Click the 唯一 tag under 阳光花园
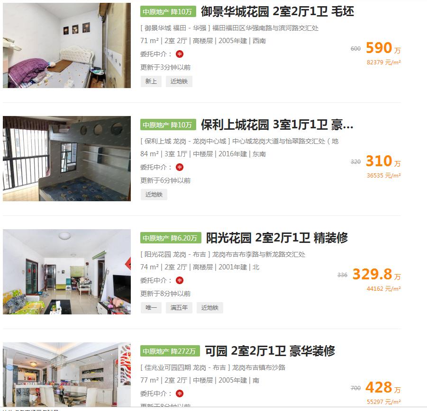This screenshot has width=427, height=411. tap(151, 308)
